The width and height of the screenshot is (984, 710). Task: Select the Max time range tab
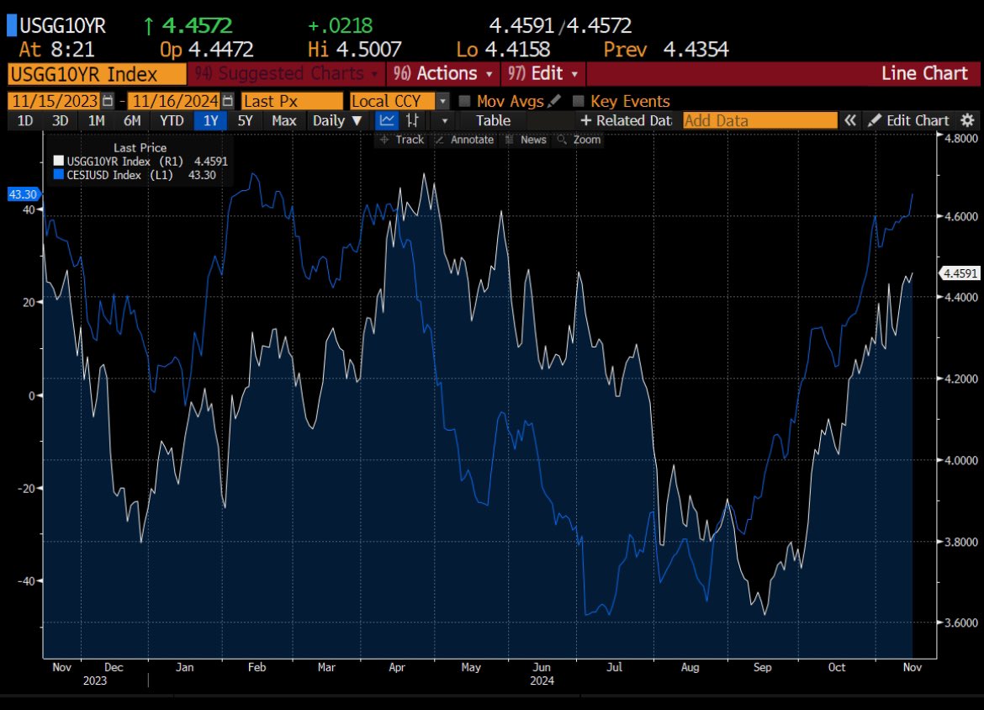click(283, 120)
